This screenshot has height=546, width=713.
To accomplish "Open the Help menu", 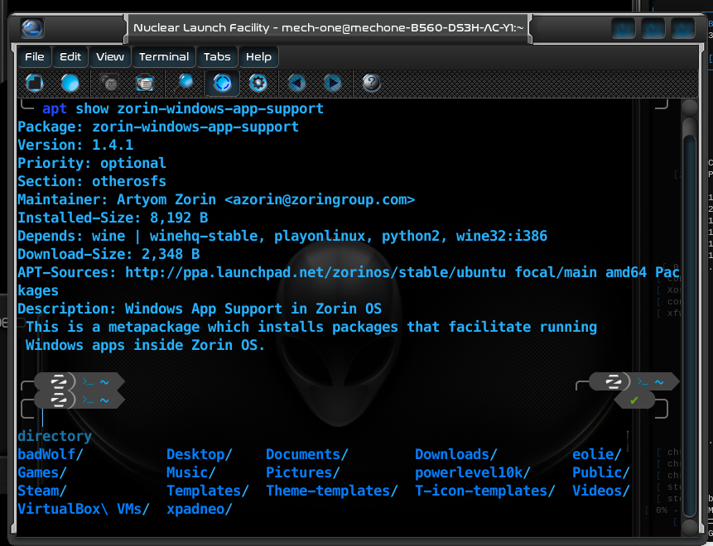I will click(258, 57).
